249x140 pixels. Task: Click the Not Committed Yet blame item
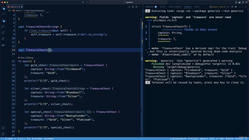178,138
